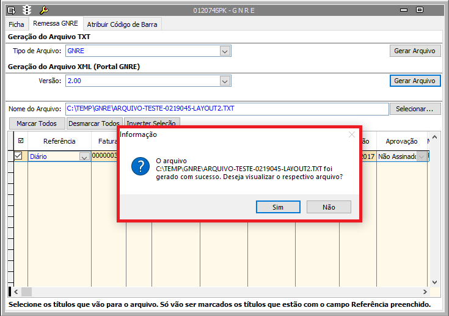Minimize the GNRE window
The image size is (449, 316).
tap(404, 10)
